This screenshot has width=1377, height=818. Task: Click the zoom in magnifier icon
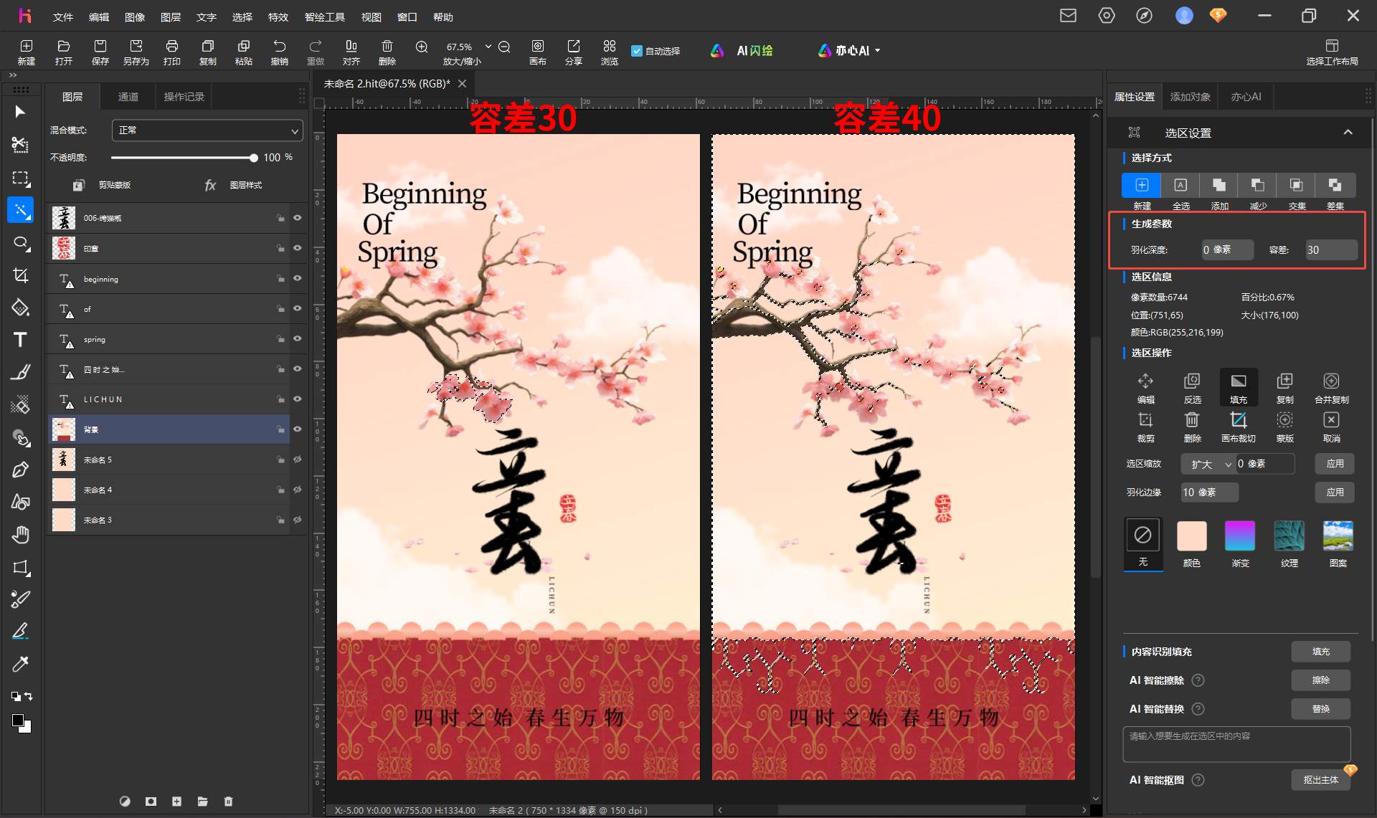click(422, 47)
